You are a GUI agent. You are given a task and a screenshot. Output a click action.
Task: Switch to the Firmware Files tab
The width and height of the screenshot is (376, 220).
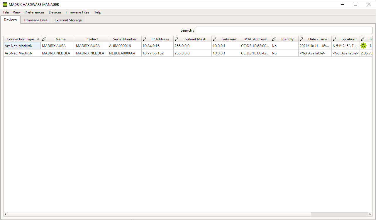tap(35, 20)
